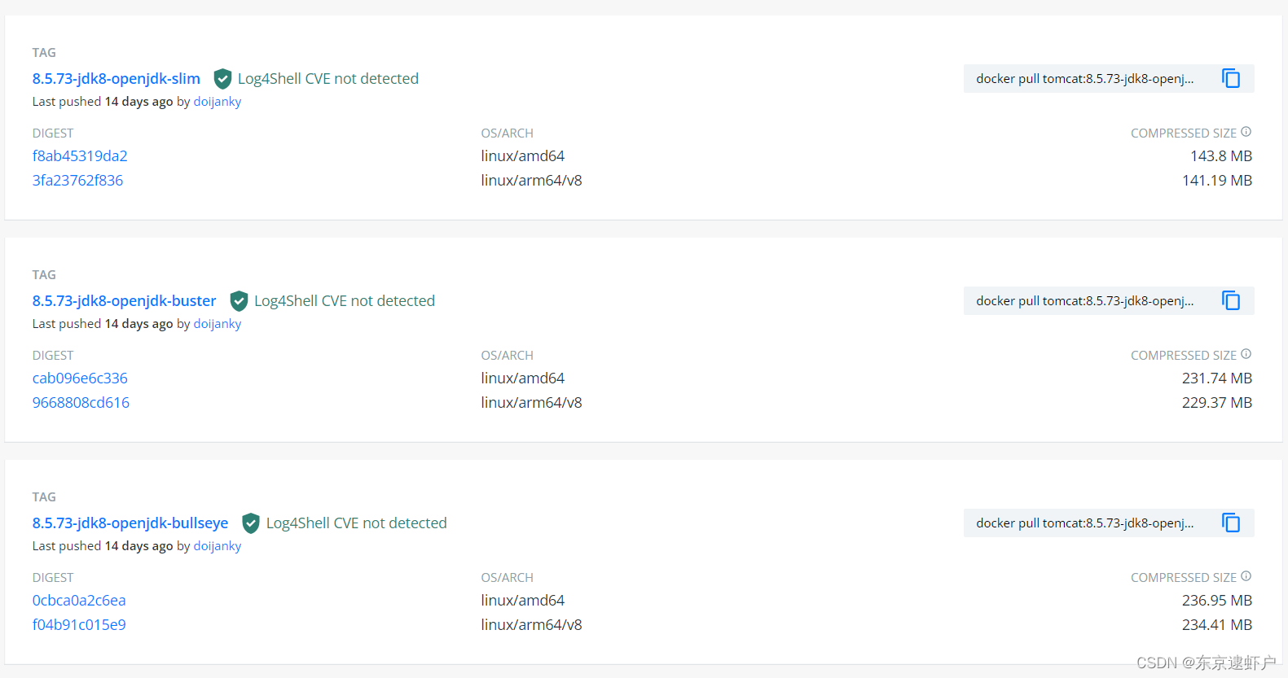Copy docker pull command for openjdk-slim tag
Viewport: 1288px width, 678px height.
pyautogui.click(x=1230, y=79)
